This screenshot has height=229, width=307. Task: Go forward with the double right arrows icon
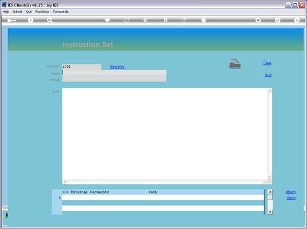point(165,20)
